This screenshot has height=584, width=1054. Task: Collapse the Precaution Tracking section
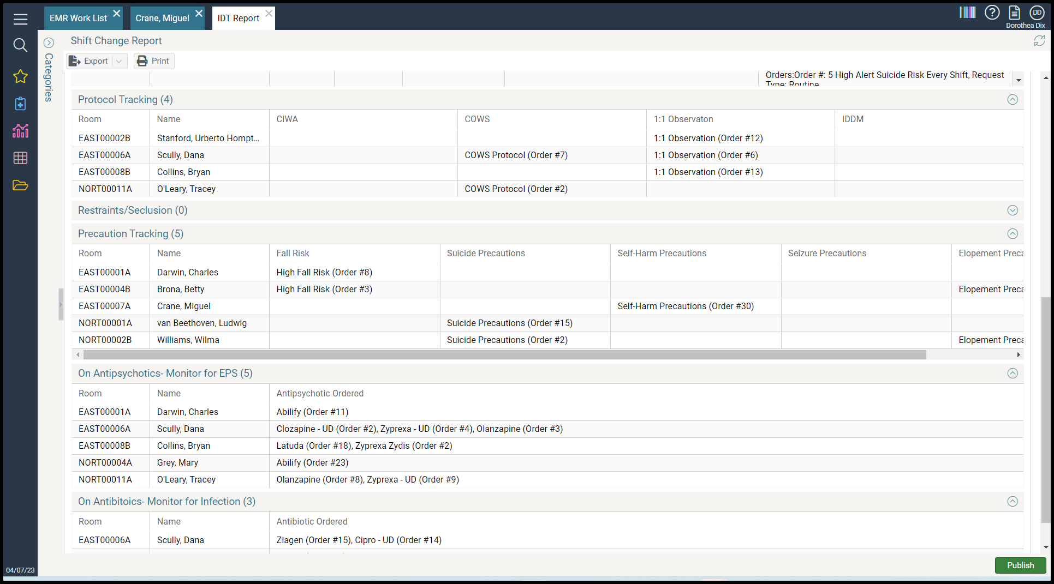[x=1013, y=234]
